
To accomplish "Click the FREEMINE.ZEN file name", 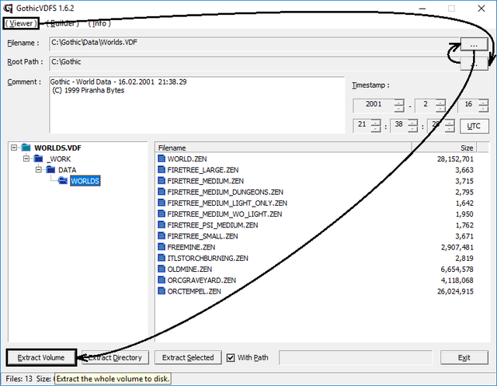I will 191,247.
